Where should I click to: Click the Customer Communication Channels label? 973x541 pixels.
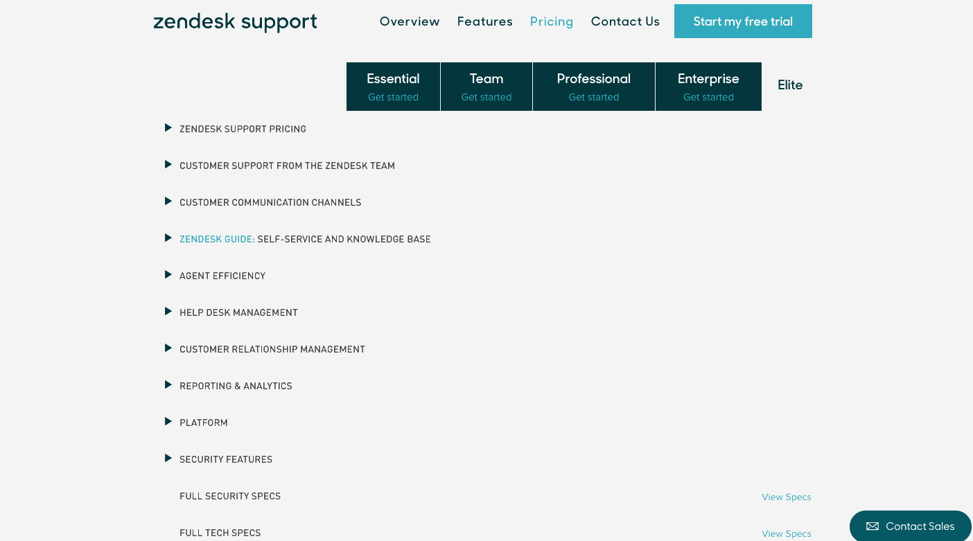[x=270, y=203]
